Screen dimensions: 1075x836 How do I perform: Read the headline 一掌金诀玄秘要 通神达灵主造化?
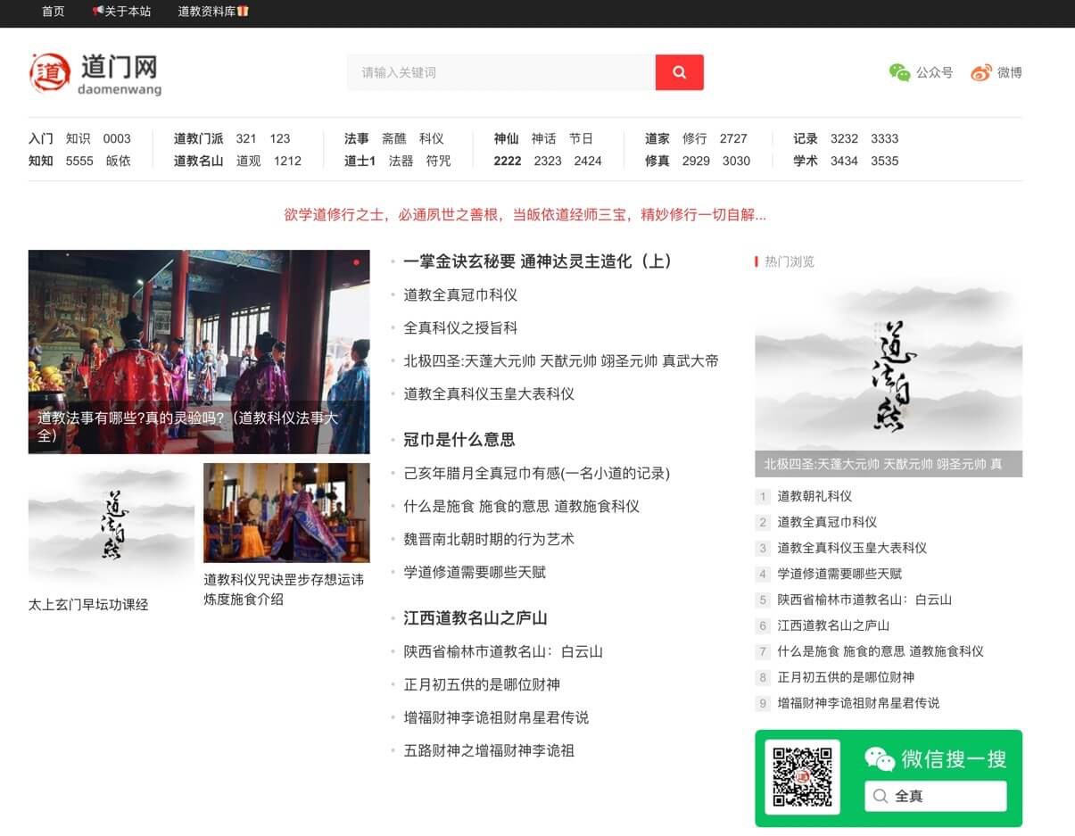pyautogui.click(x=537, y=261)
